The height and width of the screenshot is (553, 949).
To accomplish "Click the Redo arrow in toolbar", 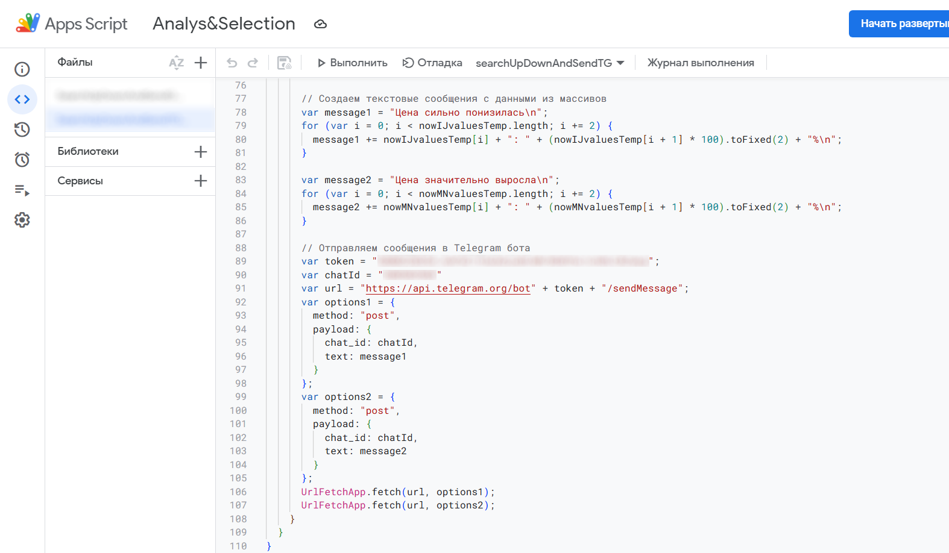I will click(253, 63).
